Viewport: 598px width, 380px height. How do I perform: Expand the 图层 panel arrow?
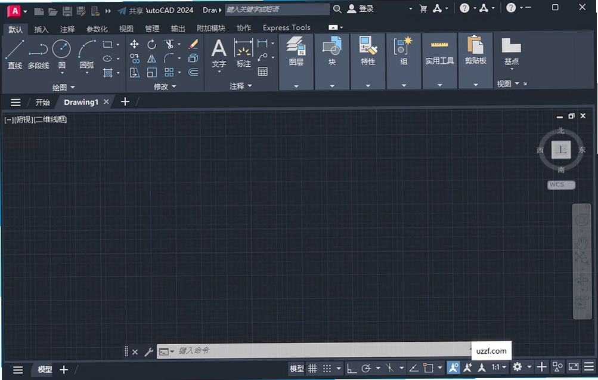point(296,86)
